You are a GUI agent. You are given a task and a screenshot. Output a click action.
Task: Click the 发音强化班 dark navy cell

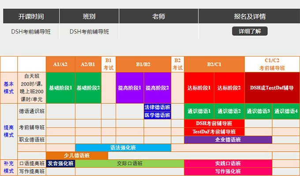tap(60, 164)
